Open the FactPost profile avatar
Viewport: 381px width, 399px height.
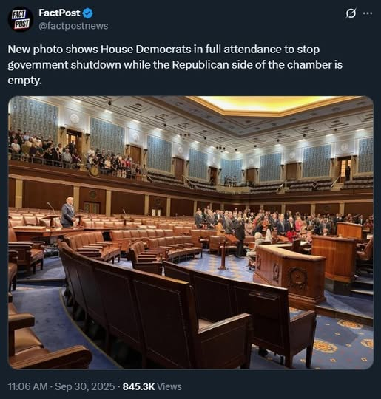[x=21, y=19]
